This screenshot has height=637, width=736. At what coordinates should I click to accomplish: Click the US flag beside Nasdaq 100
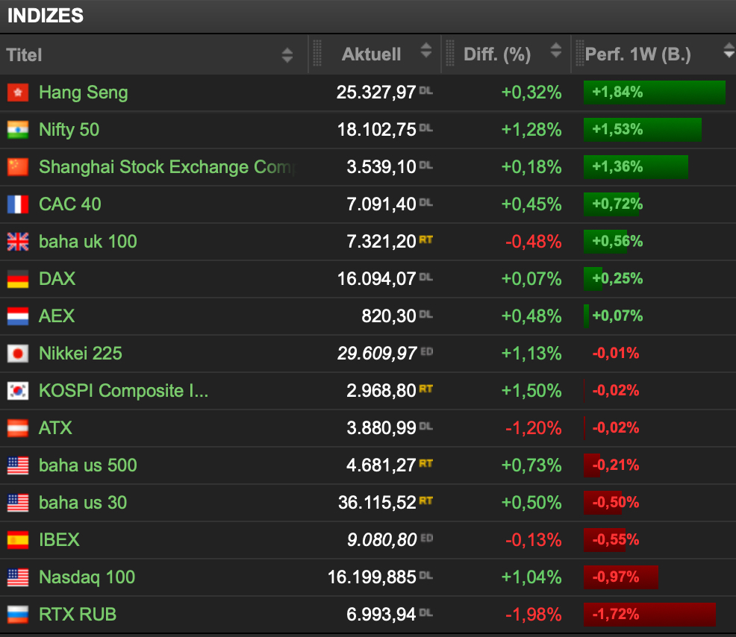(18, 577)
